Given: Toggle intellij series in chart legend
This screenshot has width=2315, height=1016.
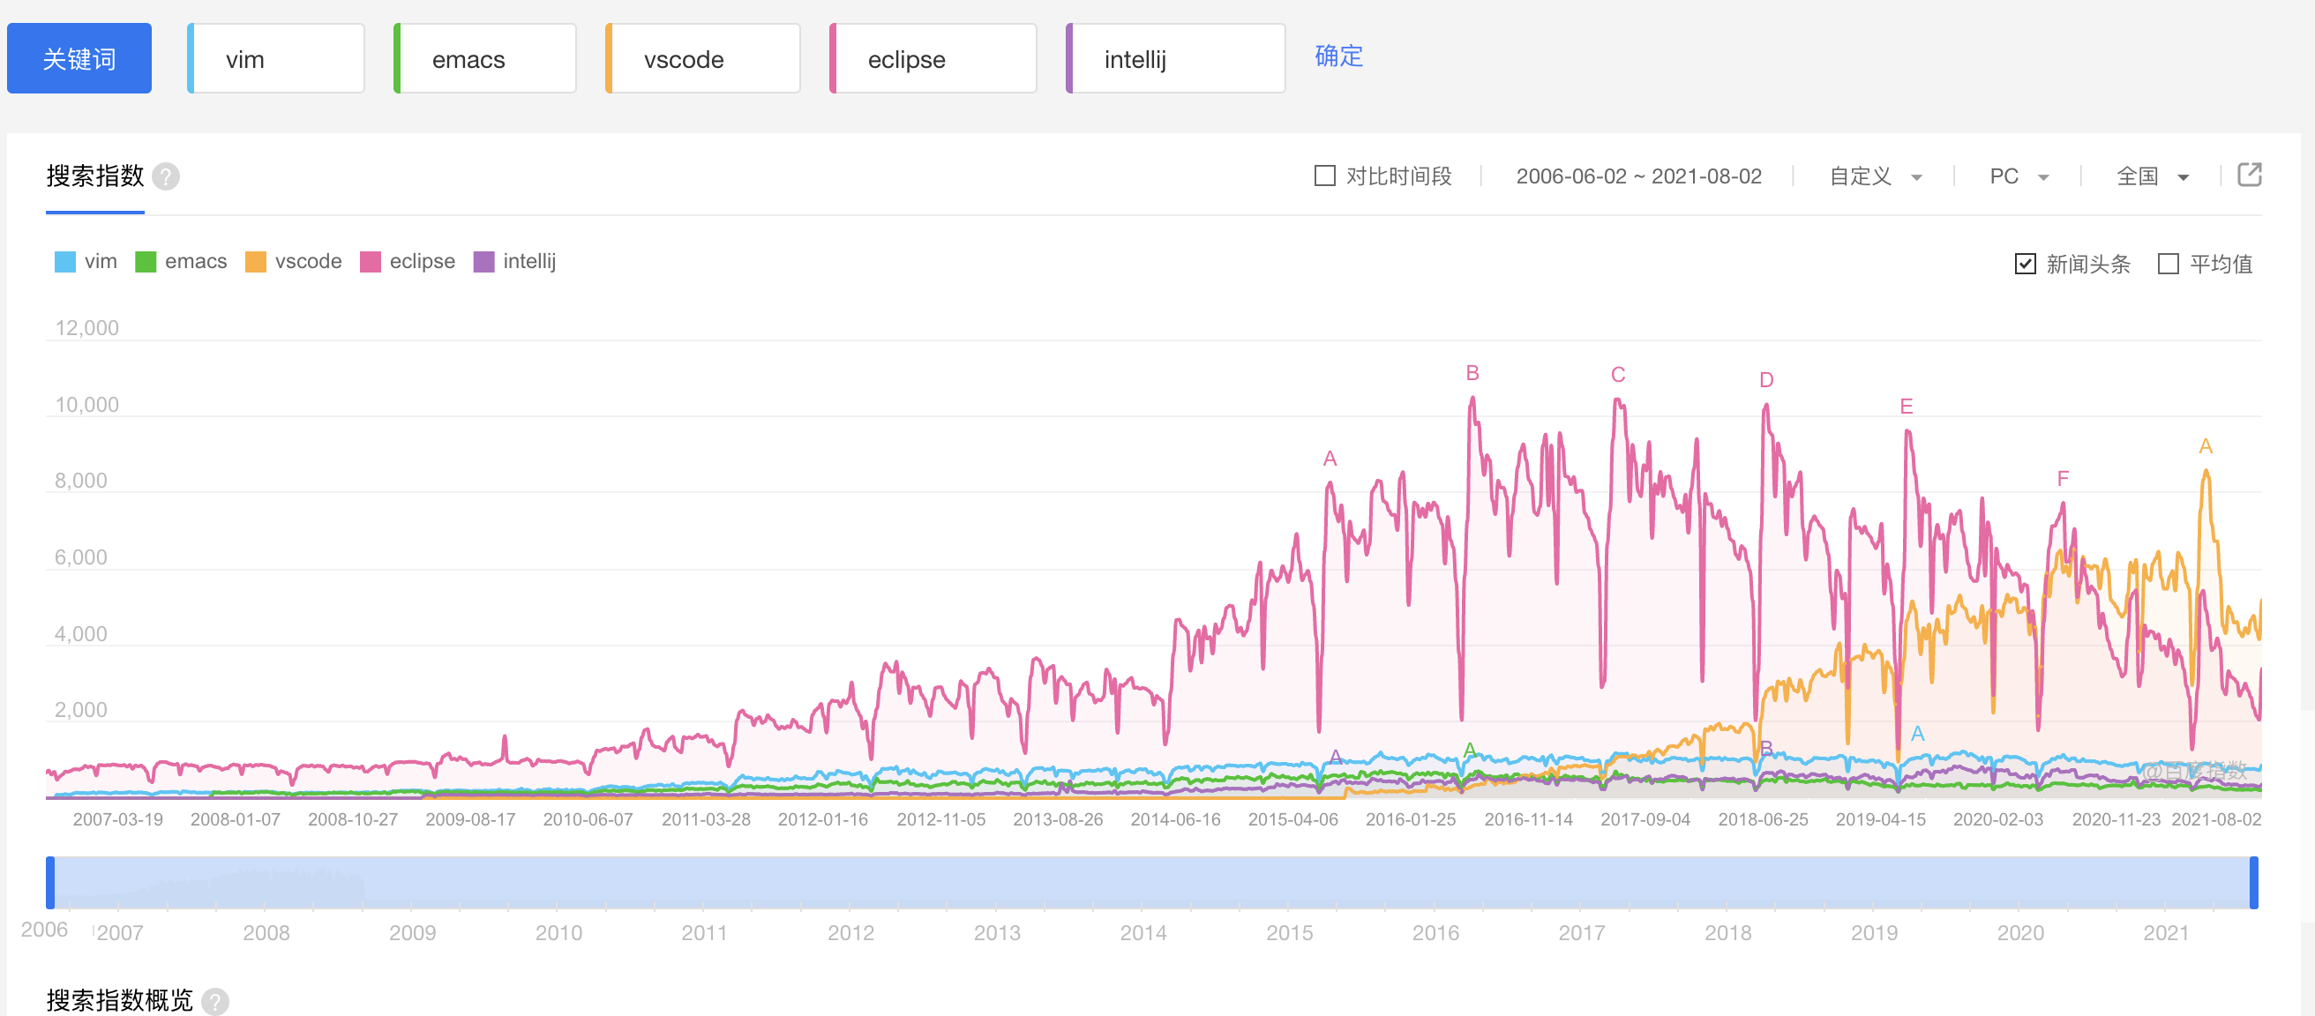Looking at the screenshot, I should [515, 261].
